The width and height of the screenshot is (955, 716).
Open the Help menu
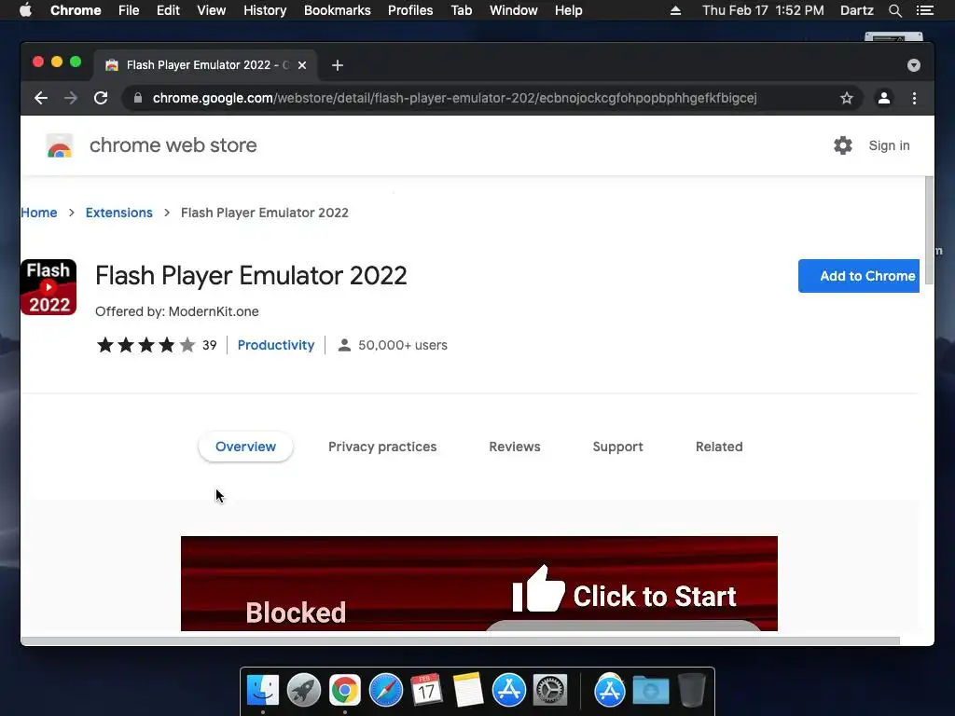coord(568,10)
